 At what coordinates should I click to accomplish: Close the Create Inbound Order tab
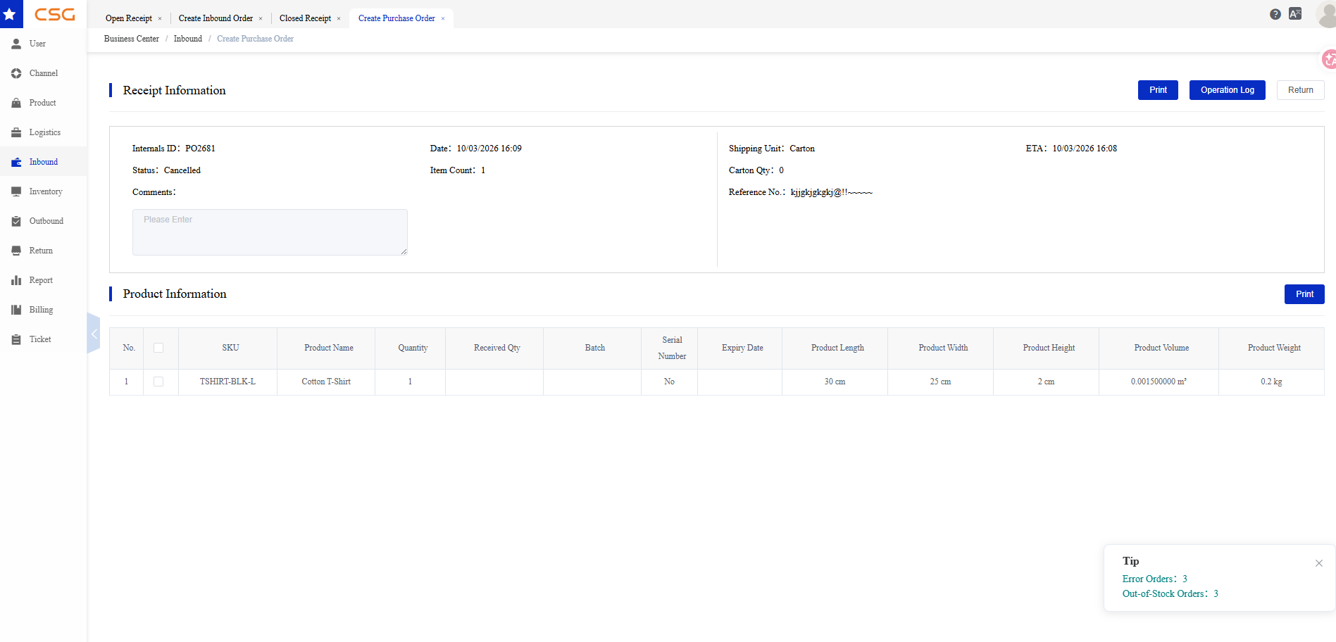point(261,19)
